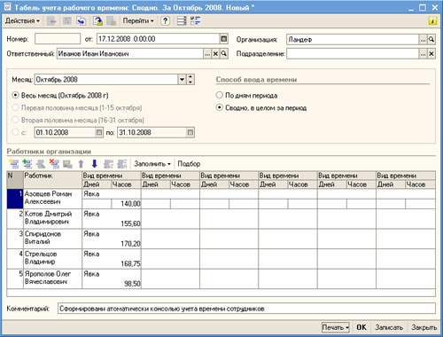Click the sort ascending icon in workers toolbar
Screen dimensions: 443x337
click(x=108, y=164)
